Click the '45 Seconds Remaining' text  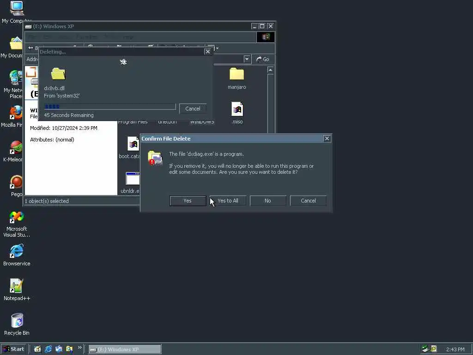coord(69,115)
